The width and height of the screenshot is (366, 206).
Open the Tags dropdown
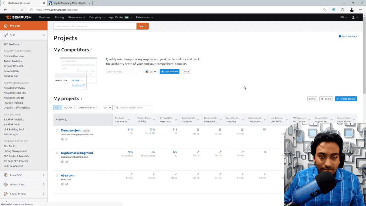[106, 108]
